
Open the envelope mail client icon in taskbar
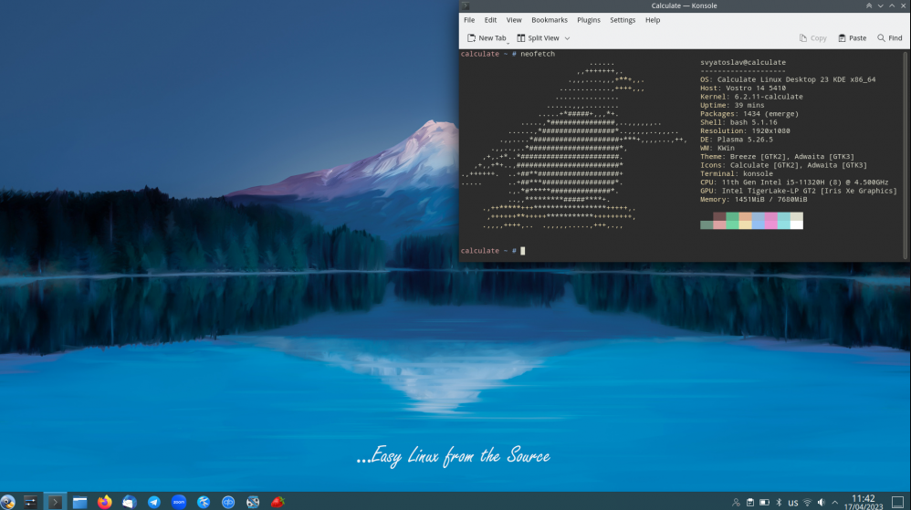coord(129,502)
